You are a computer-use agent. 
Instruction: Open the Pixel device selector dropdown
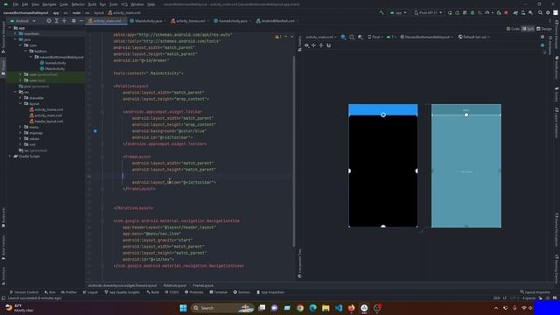tap(428, 12)
